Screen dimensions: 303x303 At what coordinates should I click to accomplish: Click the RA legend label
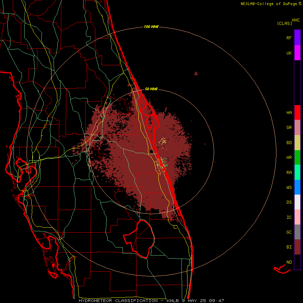tap(289, 172)
